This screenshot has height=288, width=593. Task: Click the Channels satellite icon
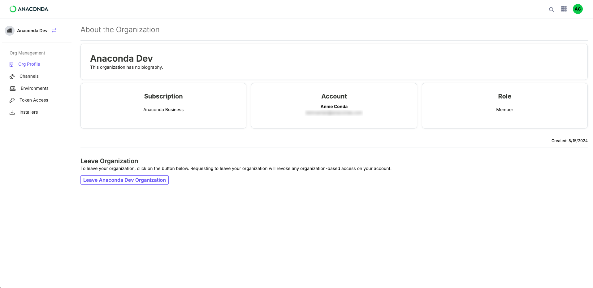click(x=12, y=76)
